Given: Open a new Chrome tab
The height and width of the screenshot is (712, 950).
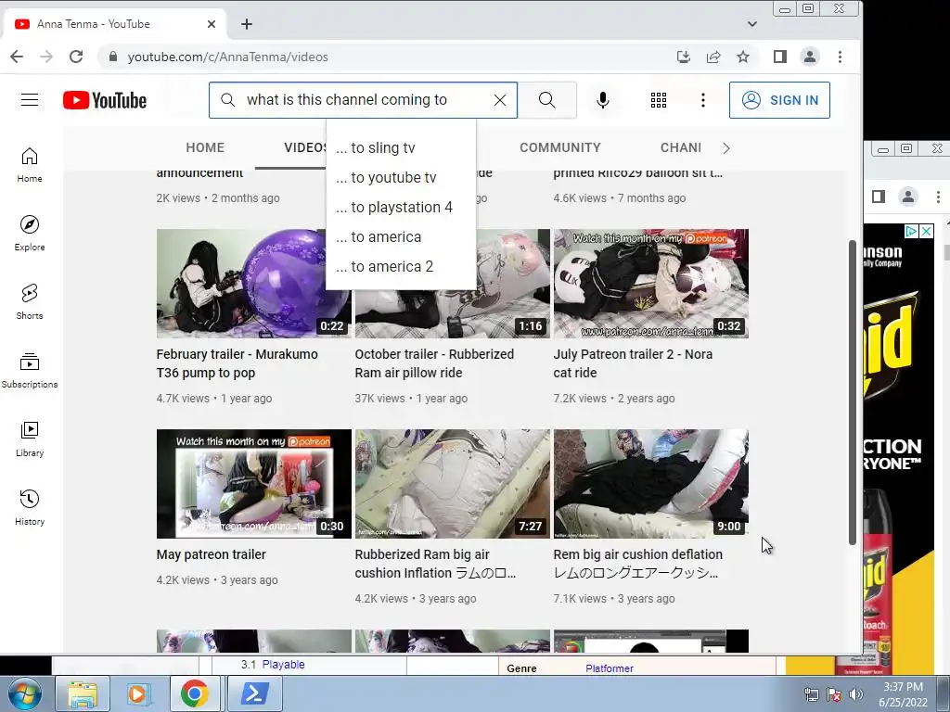Looking at the screenshot, I should pos(247,24).
